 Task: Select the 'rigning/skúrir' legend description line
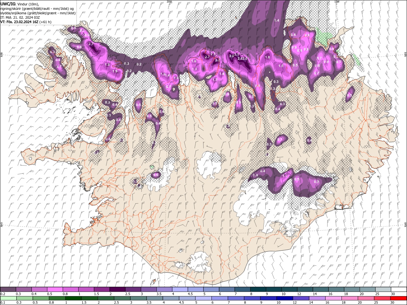tap(38, 8)
